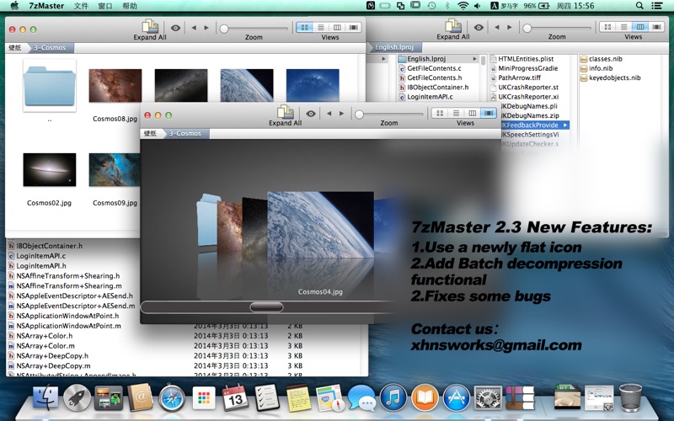The image size is (674, 421).
Task: Go forward using right arrow in the cover flow window
Action: [x=341, y=114]
